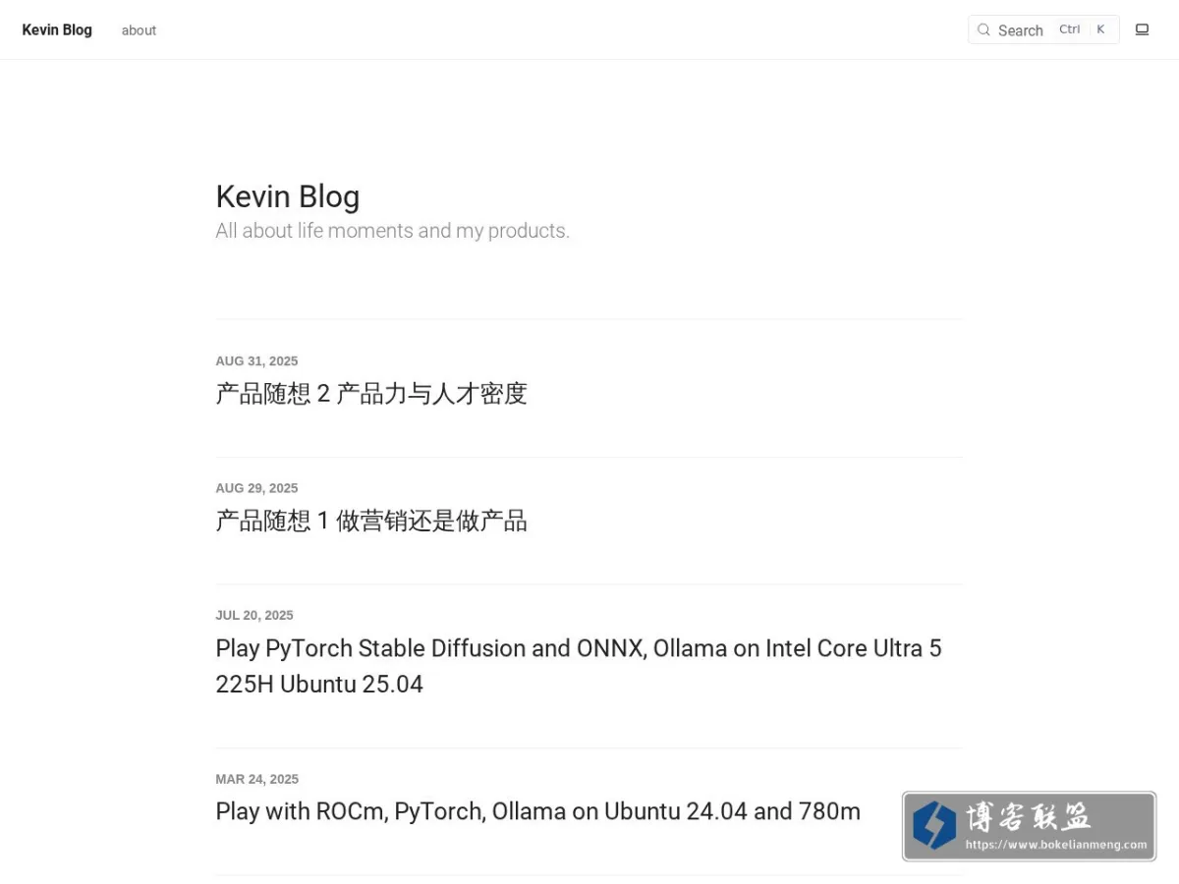
Task: Open the Search input field
Action: point(1043,29)
